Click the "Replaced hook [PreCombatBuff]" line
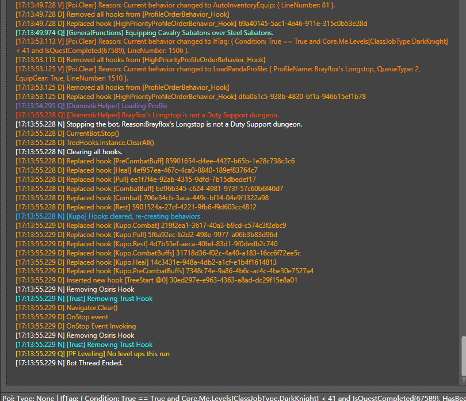 pos(155,161)
